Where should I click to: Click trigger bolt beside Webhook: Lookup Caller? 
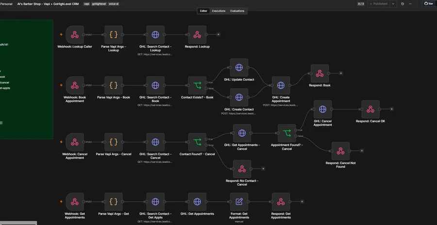point(61,34)
